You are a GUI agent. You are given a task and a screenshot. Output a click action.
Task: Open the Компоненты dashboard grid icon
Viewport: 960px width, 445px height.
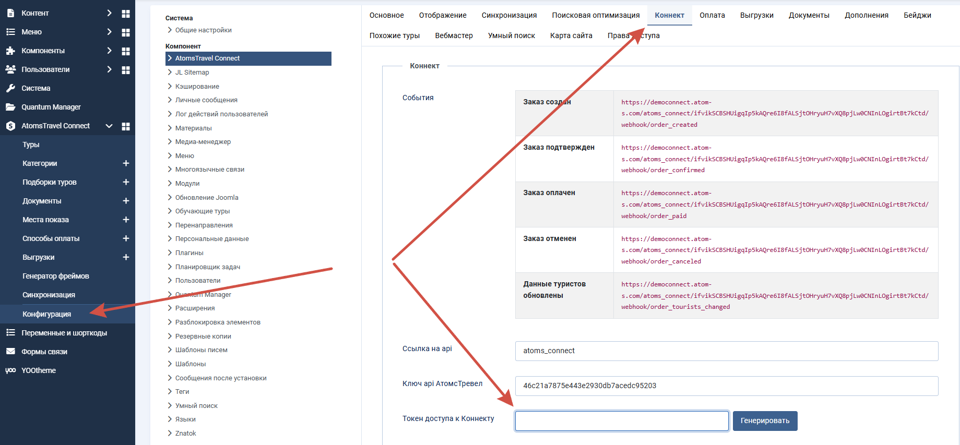pos(126,51)
